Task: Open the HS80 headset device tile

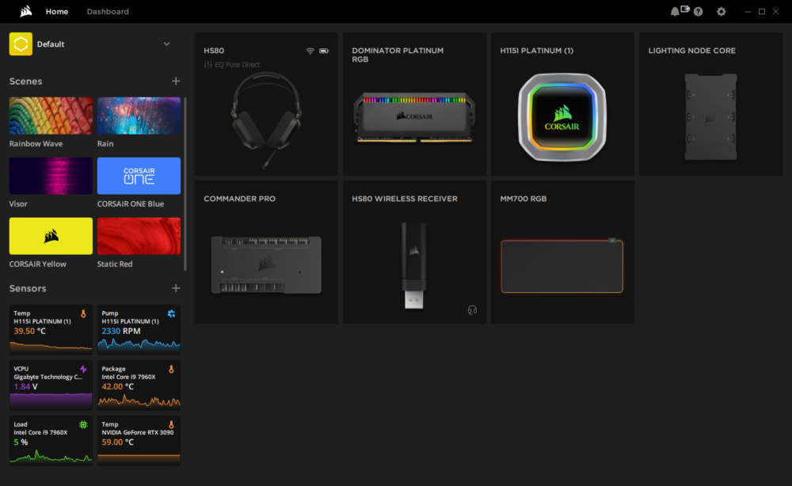Action: click(x=266, y=104)
